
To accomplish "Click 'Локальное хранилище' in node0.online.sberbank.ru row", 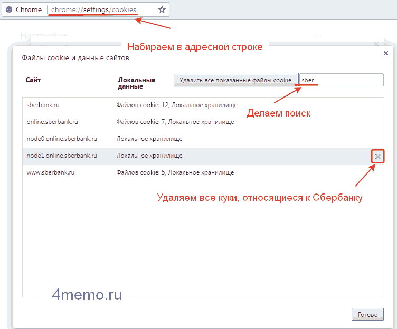I will point(149,139).
